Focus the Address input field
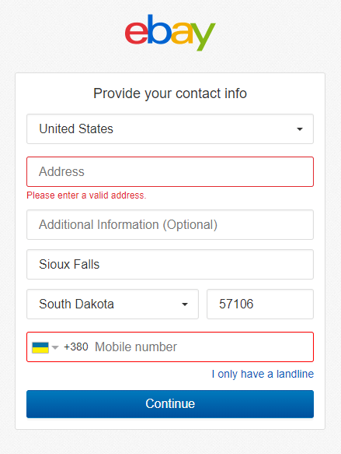The image size is (341, 454). pyautogui.click(x=170, y=171)
